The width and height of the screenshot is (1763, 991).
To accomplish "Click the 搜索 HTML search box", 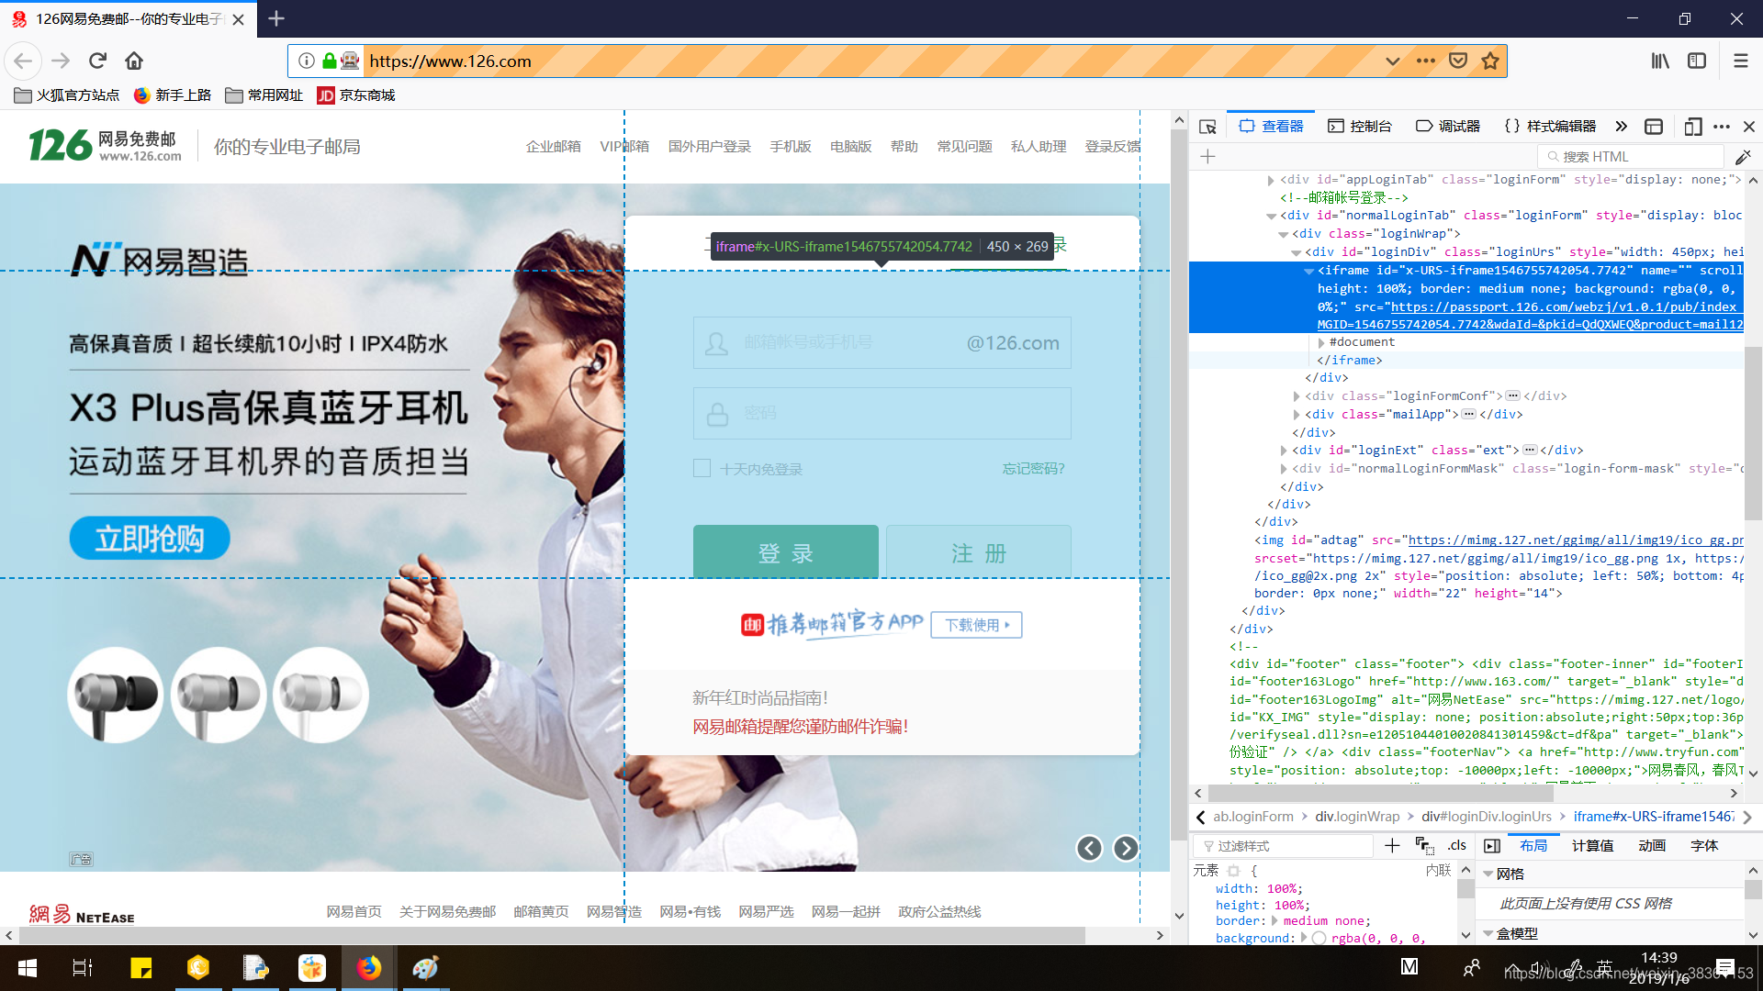I will 1631,156.
